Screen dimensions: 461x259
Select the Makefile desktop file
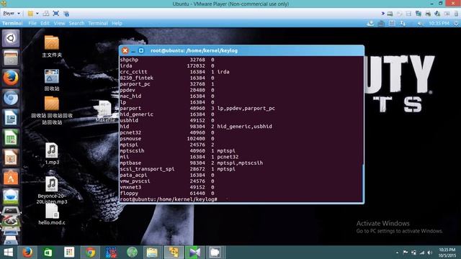pos(105,112)
